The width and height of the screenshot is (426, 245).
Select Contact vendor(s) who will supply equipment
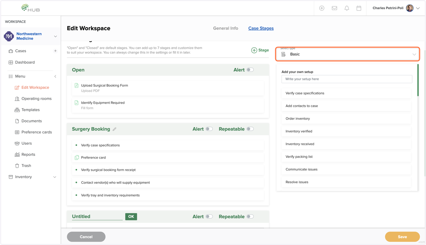pyautogui.click(x=168, y=182)
